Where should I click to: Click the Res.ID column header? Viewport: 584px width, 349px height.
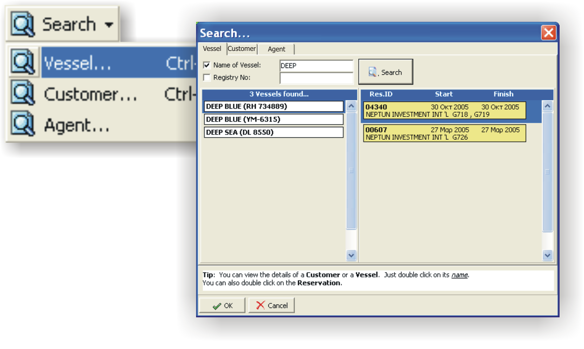click(x=381, y=94)
